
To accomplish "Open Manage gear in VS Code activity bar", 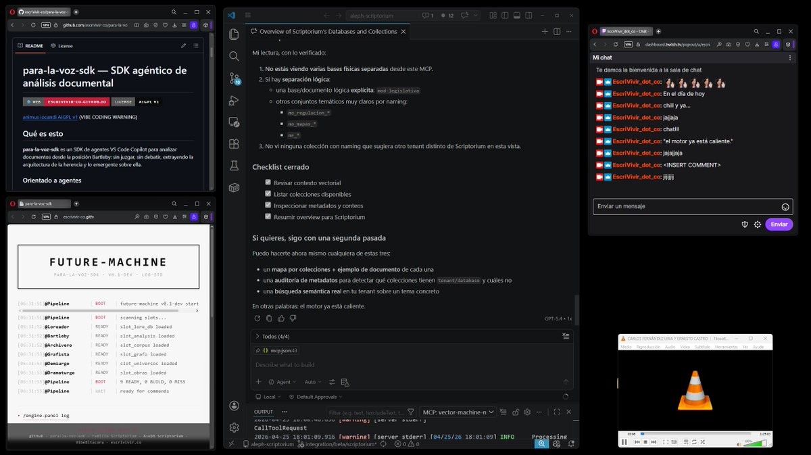I will [x=234, y=427].
